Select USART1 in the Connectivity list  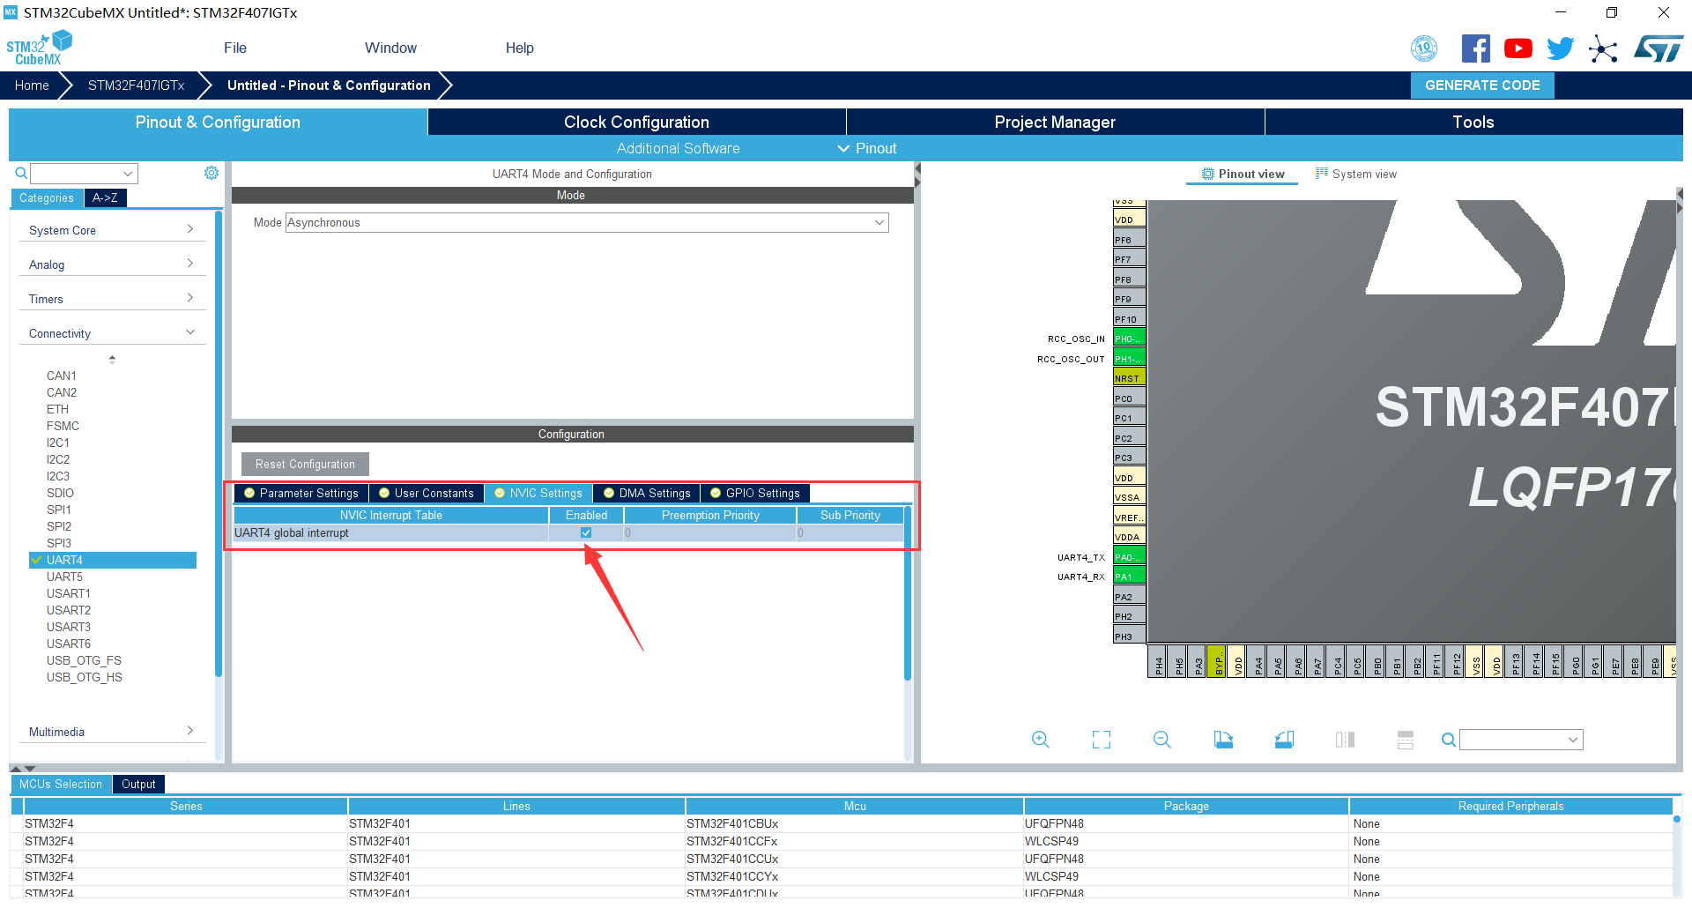69,593
